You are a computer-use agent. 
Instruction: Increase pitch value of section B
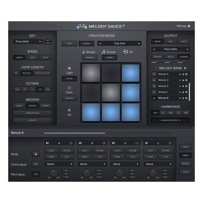coord(99,171)
